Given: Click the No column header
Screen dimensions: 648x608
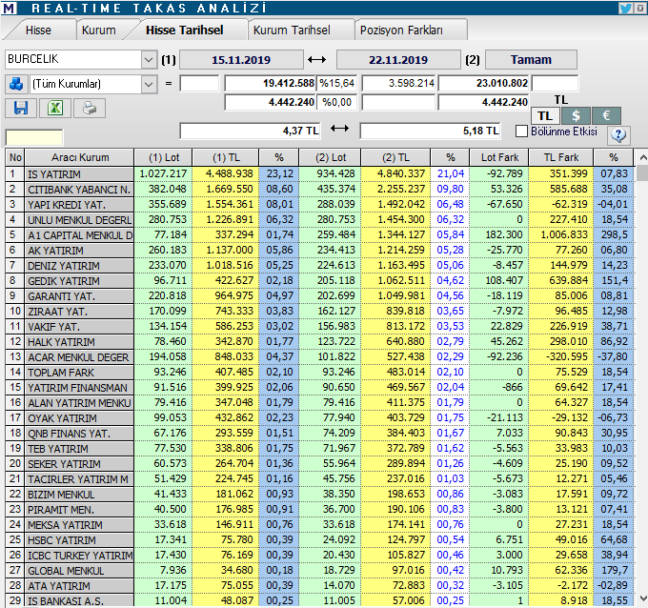Looking at the screenshot, I should click(x=15, y=157).
